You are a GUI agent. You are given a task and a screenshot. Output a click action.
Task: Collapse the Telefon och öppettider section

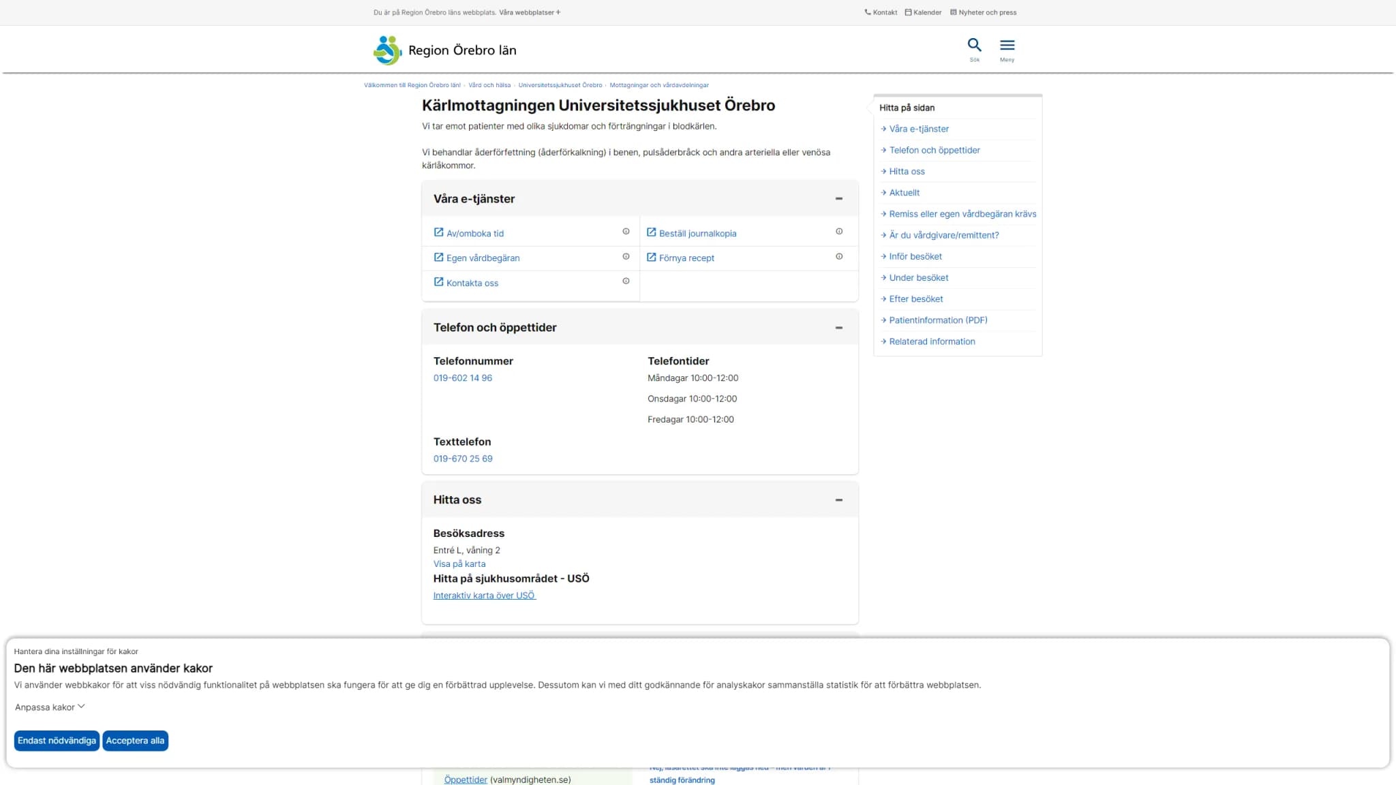tap(838, 328)
